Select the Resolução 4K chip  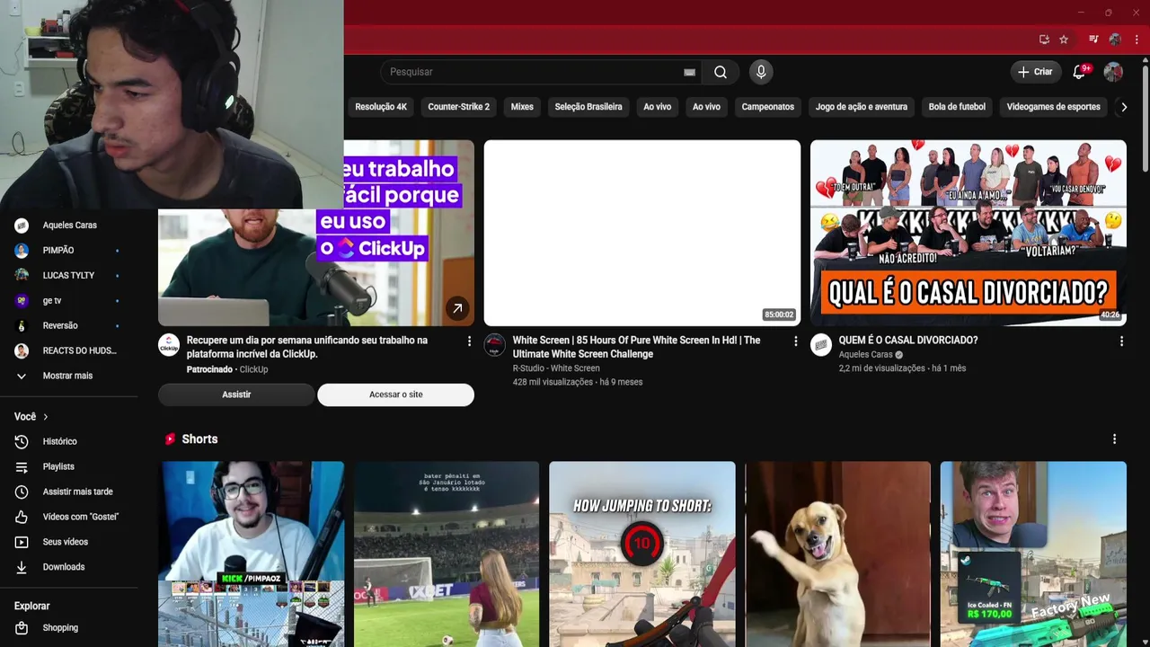point(381,107)
